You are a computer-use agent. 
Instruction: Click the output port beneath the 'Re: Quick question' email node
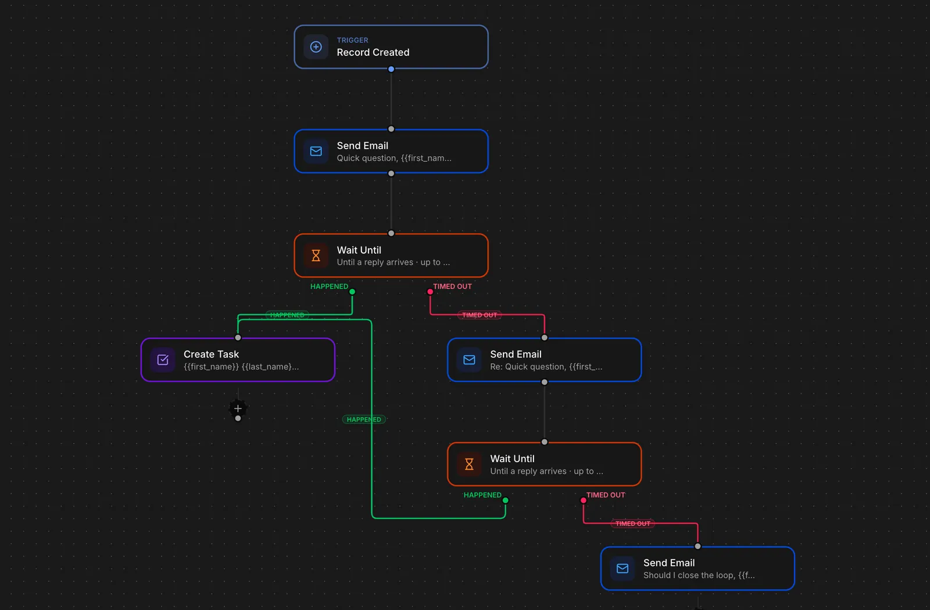click(x=545, y=382)
